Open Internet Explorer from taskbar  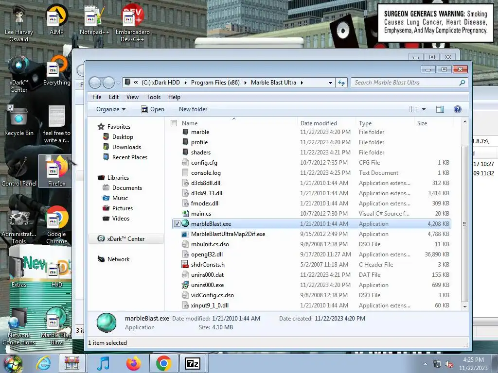tap(43, 363)
